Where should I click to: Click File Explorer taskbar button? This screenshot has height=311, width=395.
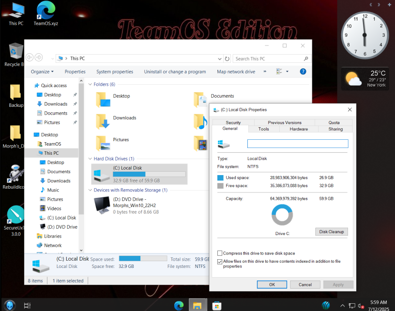tap(197, 305)
